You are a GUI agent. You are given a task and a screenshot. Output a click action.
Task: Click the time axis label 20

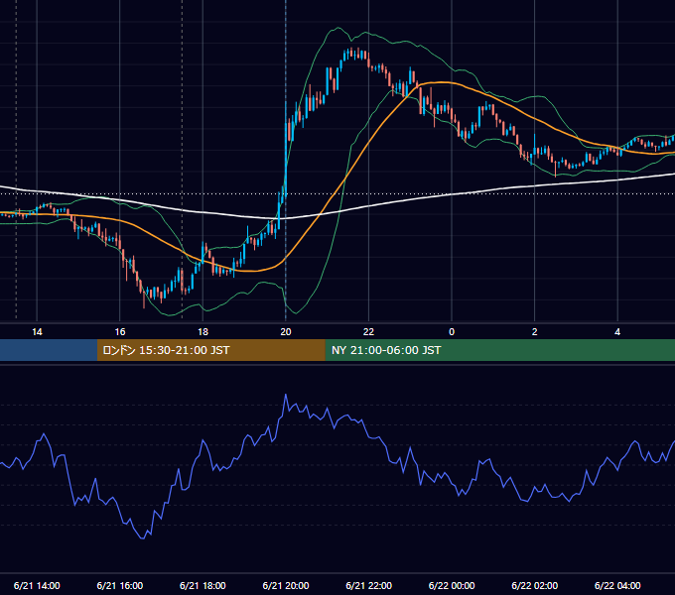click(x=286, y=332)
